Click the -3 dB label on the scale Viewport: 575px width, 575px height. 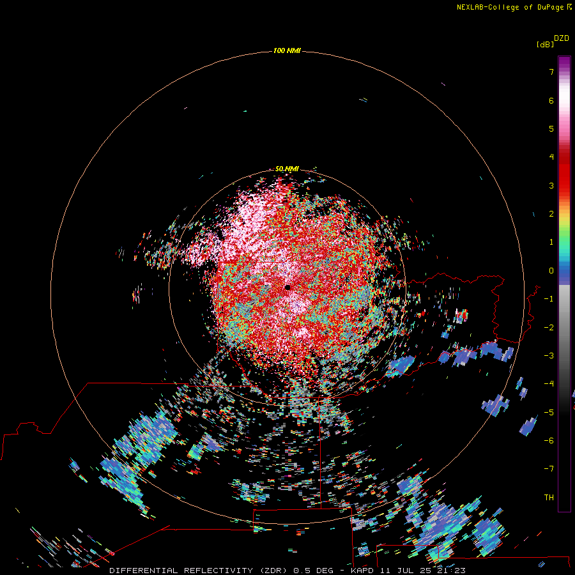(549, 356)
